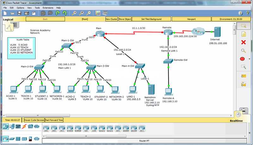Print the workspace with the printer icon
253x145 pixels.
27,13
